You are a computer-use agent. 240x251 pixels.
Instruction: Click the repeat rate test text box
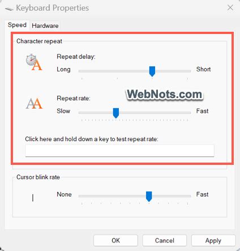point(119,151)
